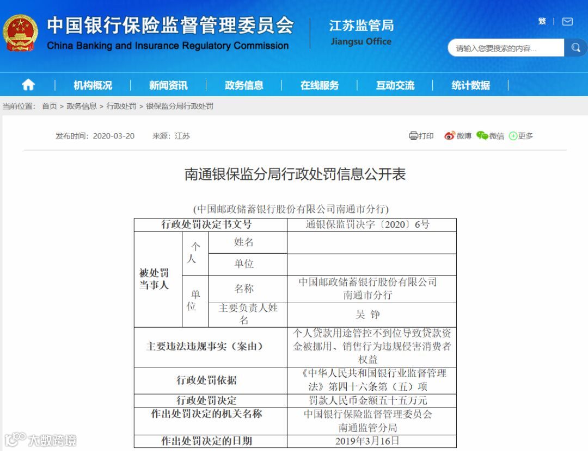This screenshot has height=451, width=588.
Task: Click the page title 南通银保监分局行政处罚信息公开表
Action: [295, 174]
